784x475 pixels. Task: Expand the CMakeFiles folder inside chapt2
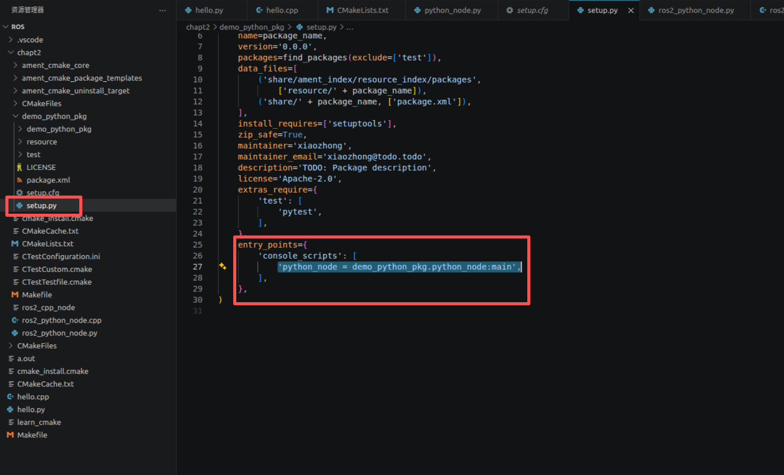[15, 103]
